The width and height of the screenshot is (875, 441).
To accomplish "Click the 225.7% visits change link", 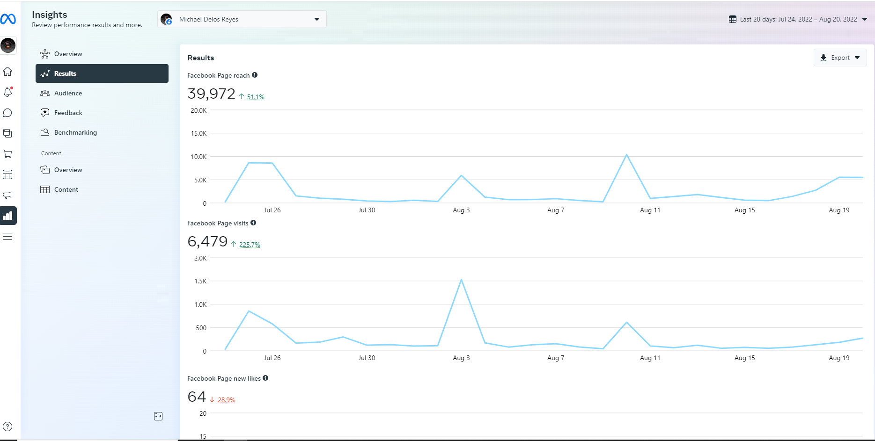I will coord(250,245).
